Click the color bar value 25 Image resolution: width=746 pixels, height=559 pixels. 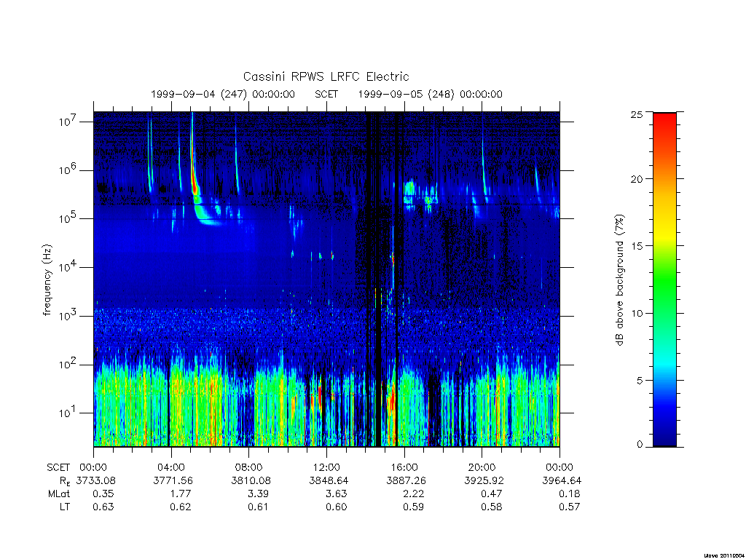coord(637,114)
